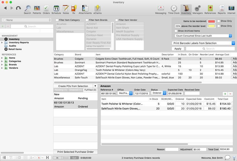Check the Show Archived Items box

[x=176, y=31]
